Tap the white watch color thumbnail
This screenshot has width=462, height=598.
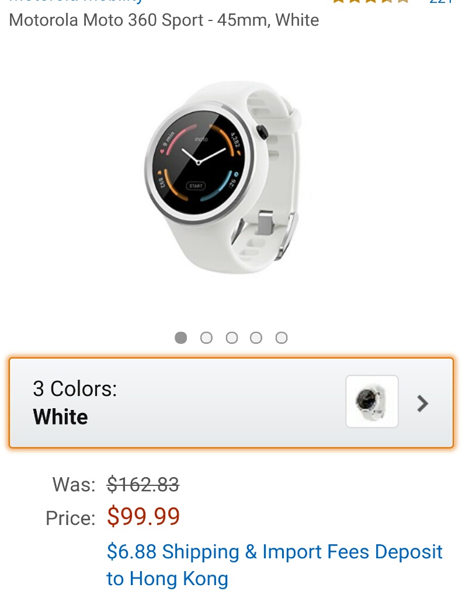(372, 401)
